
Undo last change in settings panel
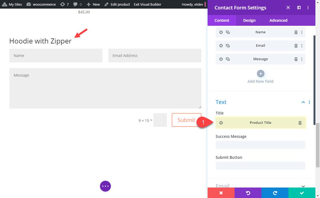pyautogui.click(x=248, y=193)
